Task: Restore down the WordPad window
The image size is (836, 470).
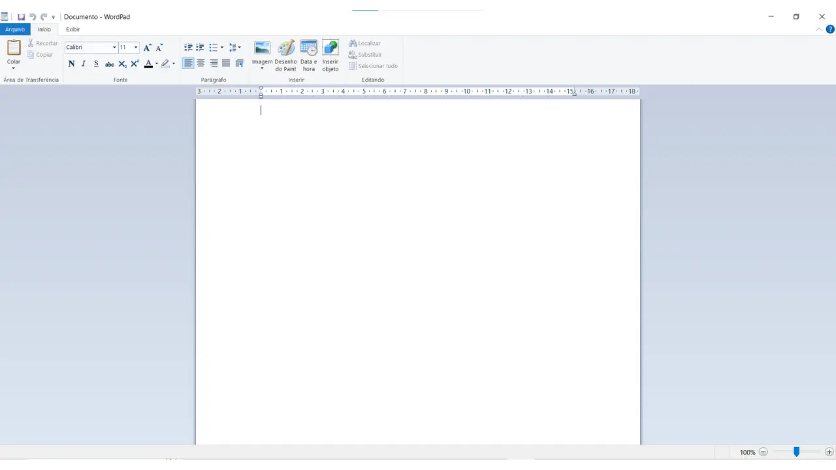Action: pyautogui.click(x=796, y=17)
